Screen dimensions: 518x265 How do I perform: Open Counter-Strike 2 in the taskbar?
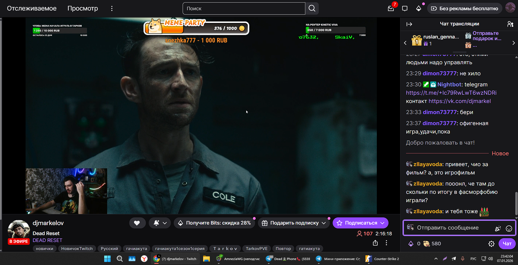[x=382, y=259]
